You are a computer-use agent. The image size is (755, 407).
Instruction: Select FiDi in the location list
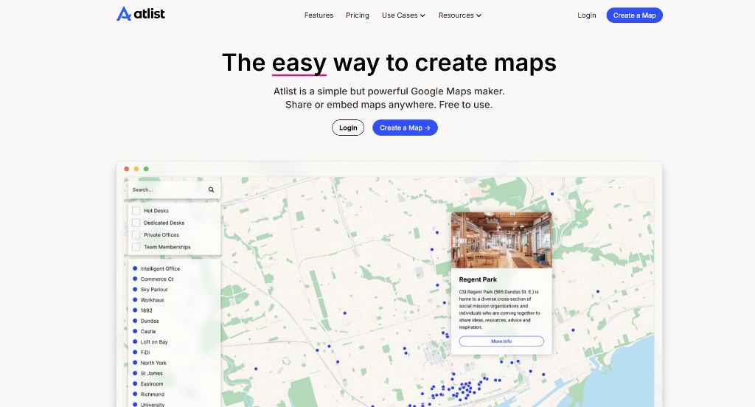[x=141, y=352]
